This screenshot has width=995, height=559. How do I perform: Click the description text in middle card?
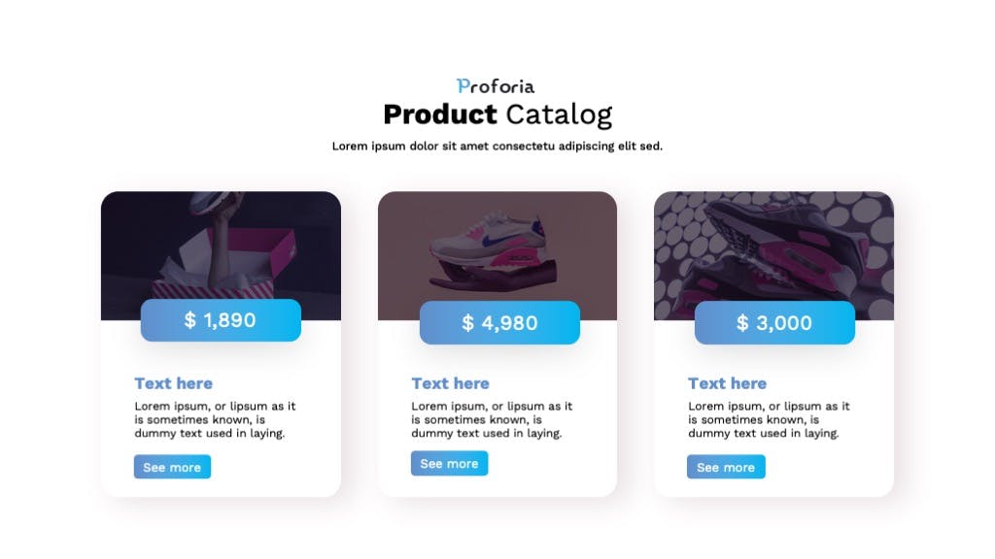tap(492, 419)
